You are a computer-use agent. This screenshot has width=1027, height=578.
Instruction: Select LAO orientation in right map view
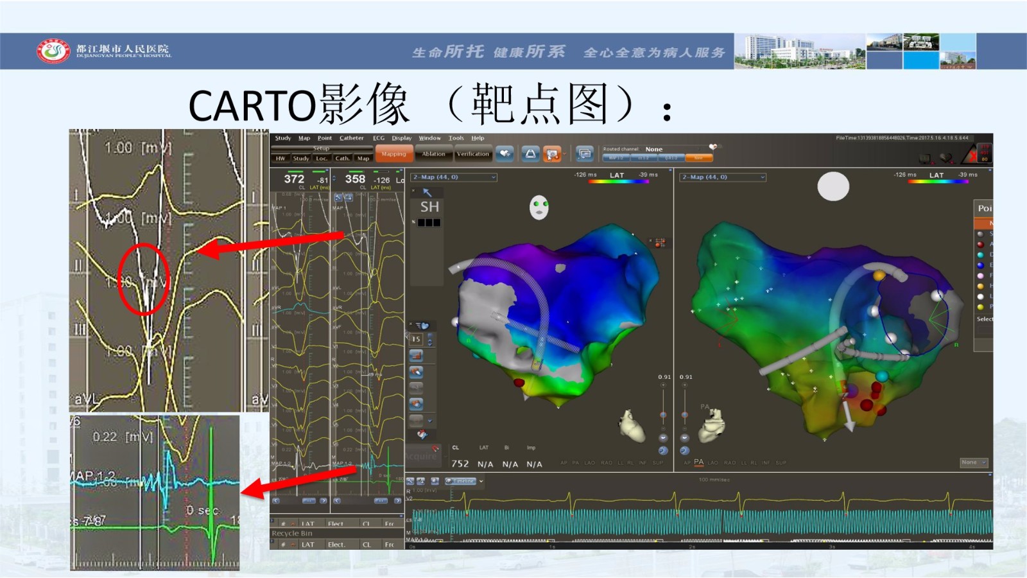pyautogui.click(x=712, y=462)
